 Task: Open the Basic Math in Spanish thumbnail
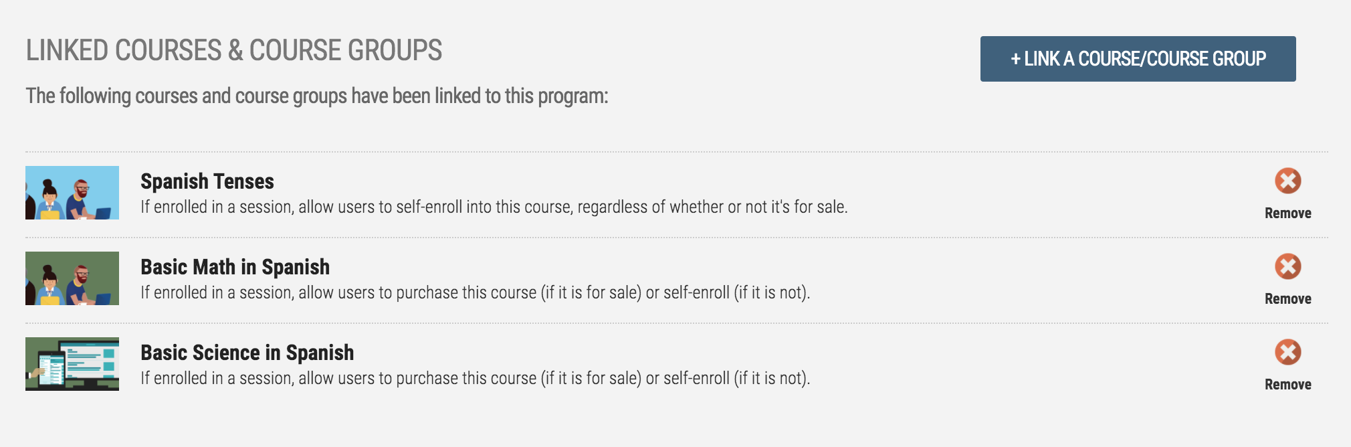tap(72, 278)
